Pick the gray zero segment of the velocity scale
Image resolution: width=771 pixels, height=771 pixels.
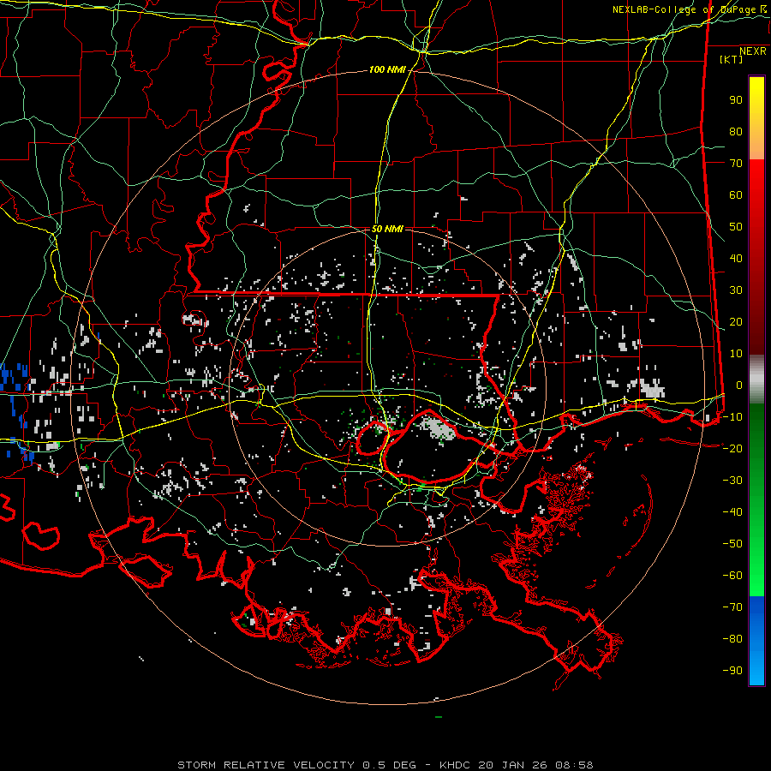756,380
